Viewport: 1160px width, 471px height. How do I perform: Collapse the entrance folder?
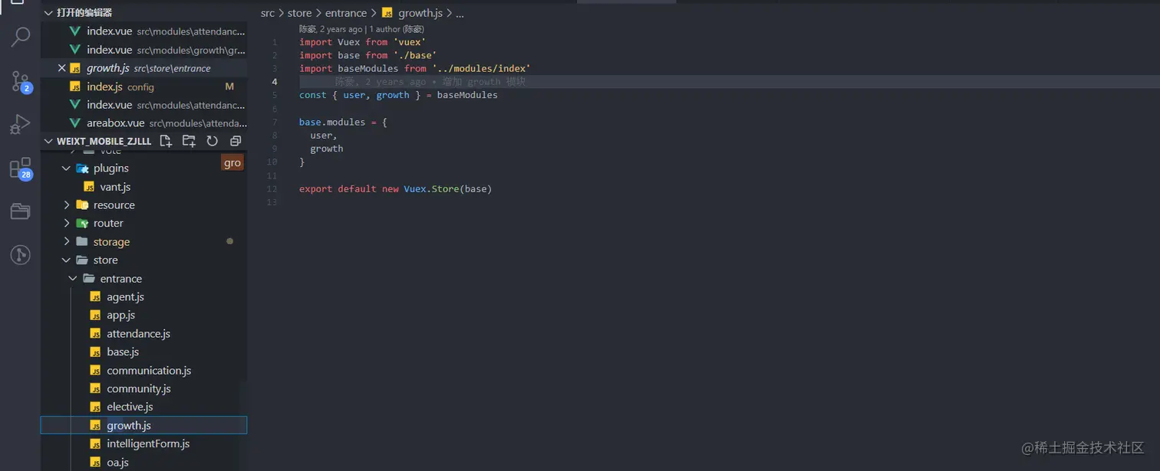[73, 279]
